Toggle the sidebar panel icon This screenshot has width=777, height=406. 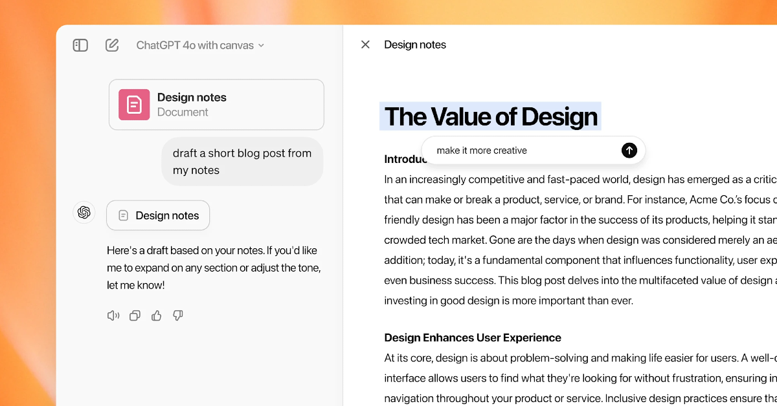click(80, 45)
